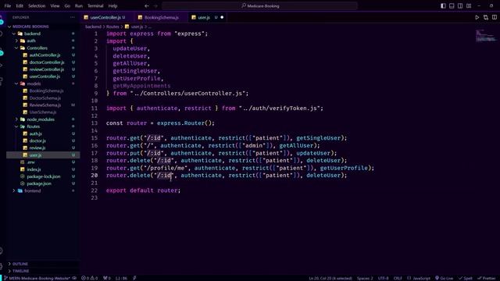Click the Open Changes compare icon
This screenshot has width=500, height=281.
pyautogui.click(x=486, y=17)
